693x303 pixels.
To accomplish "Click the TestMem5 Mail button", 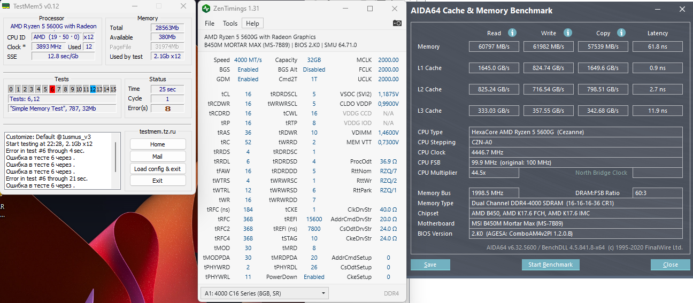I will pyautogui.click(x=157, y=157).
